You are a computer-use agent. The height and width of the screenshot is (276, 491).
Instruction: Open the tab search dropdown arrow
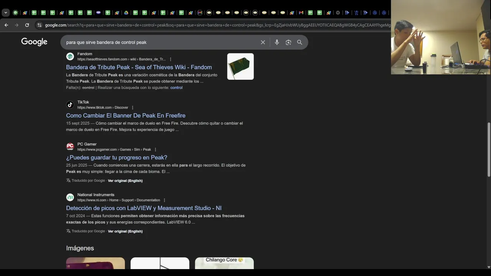6,13
